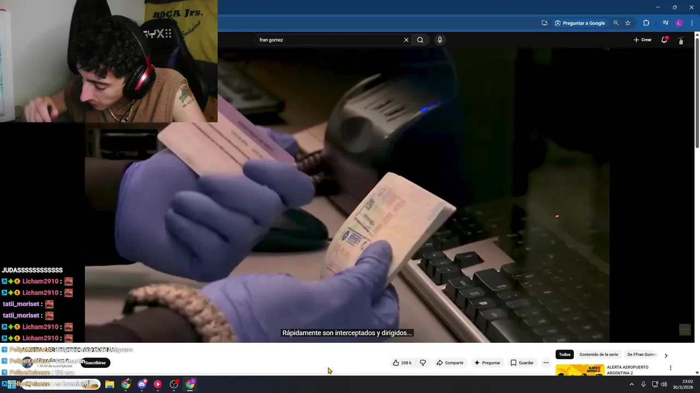This screenshot has width=700, height=393.
Task: Click the Preguntar sparkle button
Action: point(487,362)
